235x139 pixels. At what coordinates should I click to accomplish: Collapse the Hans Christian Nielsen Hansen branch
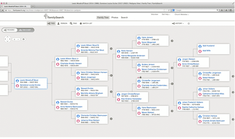click(x=111, y=75)
